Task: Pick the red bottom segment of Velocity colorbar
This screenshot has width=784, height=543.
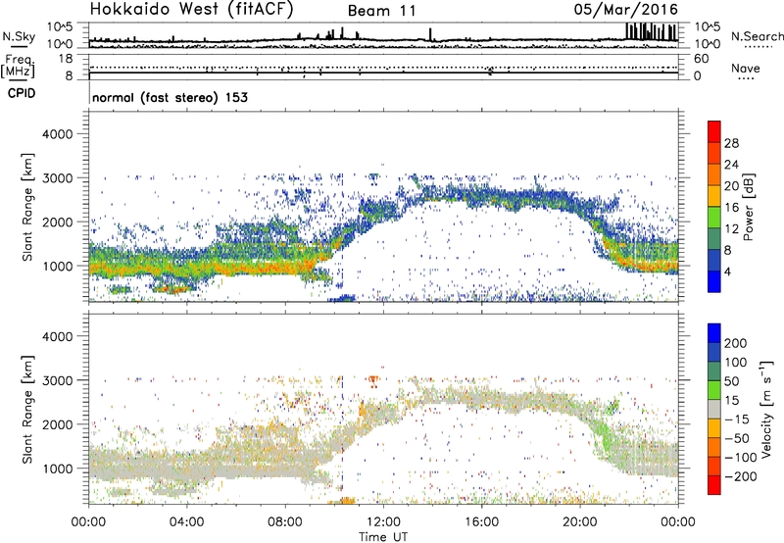Action: coord(714,485)
